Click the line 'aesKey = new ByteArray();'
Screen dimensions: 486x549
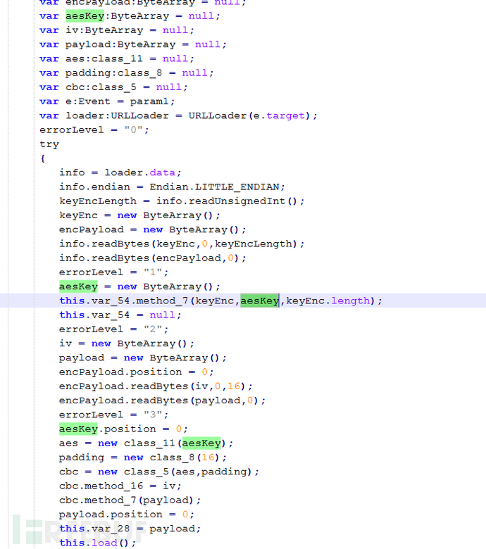pos(139,286)
